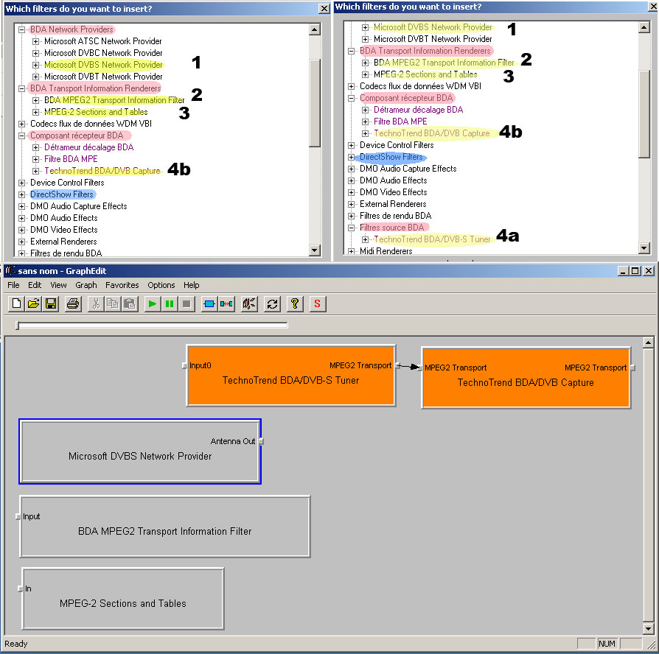The height and width of the screenshot is (654, 659).
Task: Open the Favorites menu
Action: 122,285
